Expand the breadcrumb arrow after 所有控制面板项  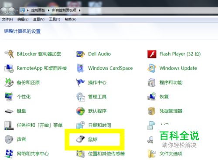(x=80, y=10)
